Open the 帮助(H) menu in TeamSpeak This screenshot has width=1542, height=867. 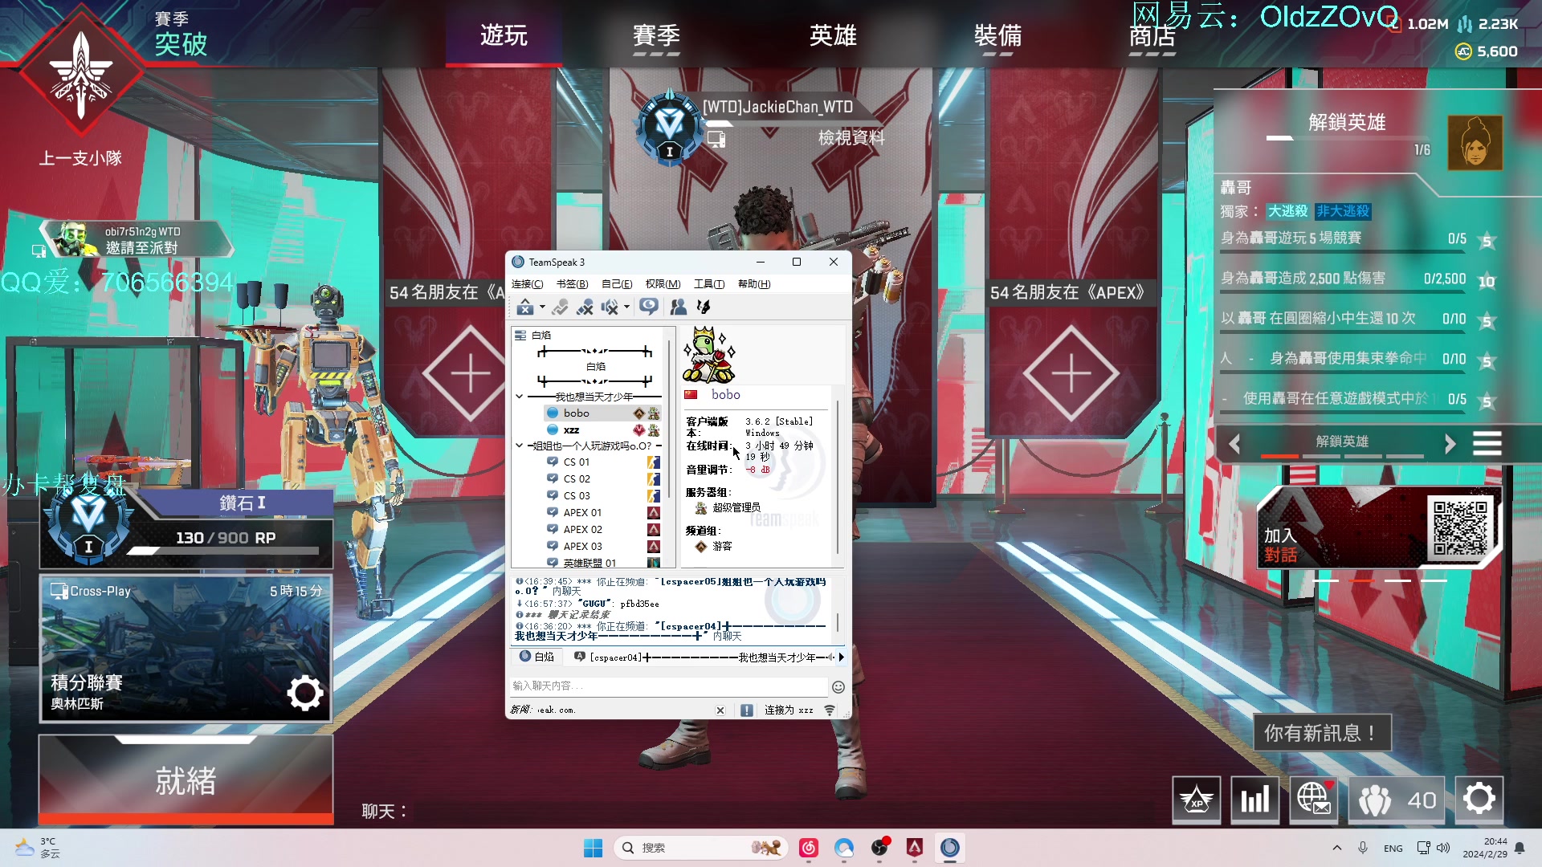point(754,284)
